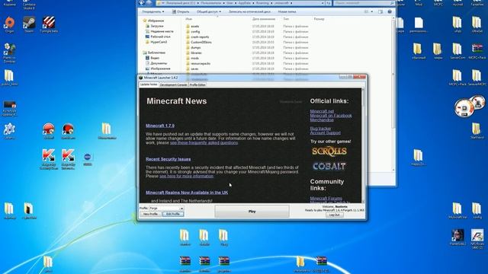488x274 pixels.
Task: Select the assets folder icon in Explorer
Action: (188, 27)
